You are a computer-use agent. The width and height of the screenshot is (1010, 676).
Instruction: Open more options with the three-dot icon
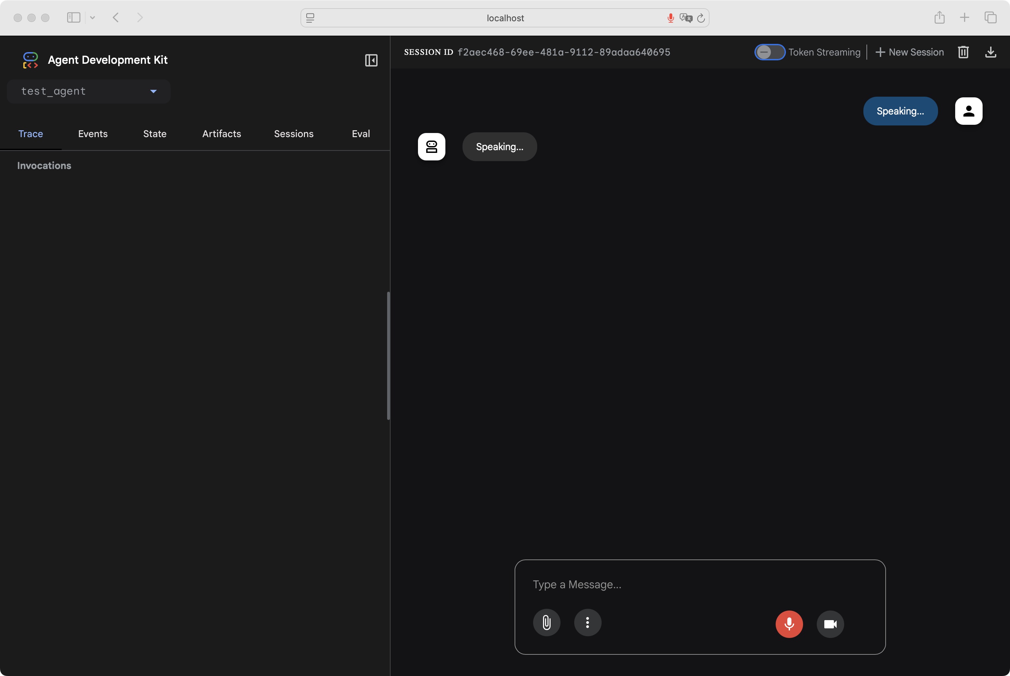(x=587, y=622)
